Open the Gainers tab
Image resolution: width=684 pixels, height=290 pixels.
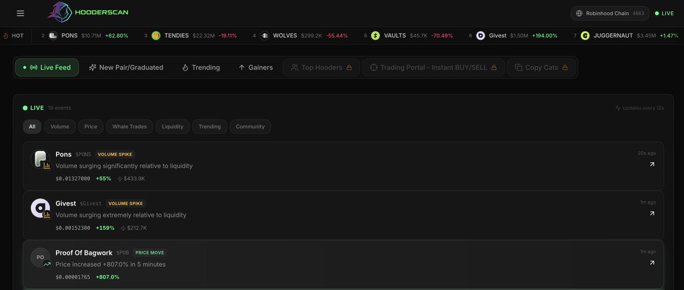pos(255,67)
